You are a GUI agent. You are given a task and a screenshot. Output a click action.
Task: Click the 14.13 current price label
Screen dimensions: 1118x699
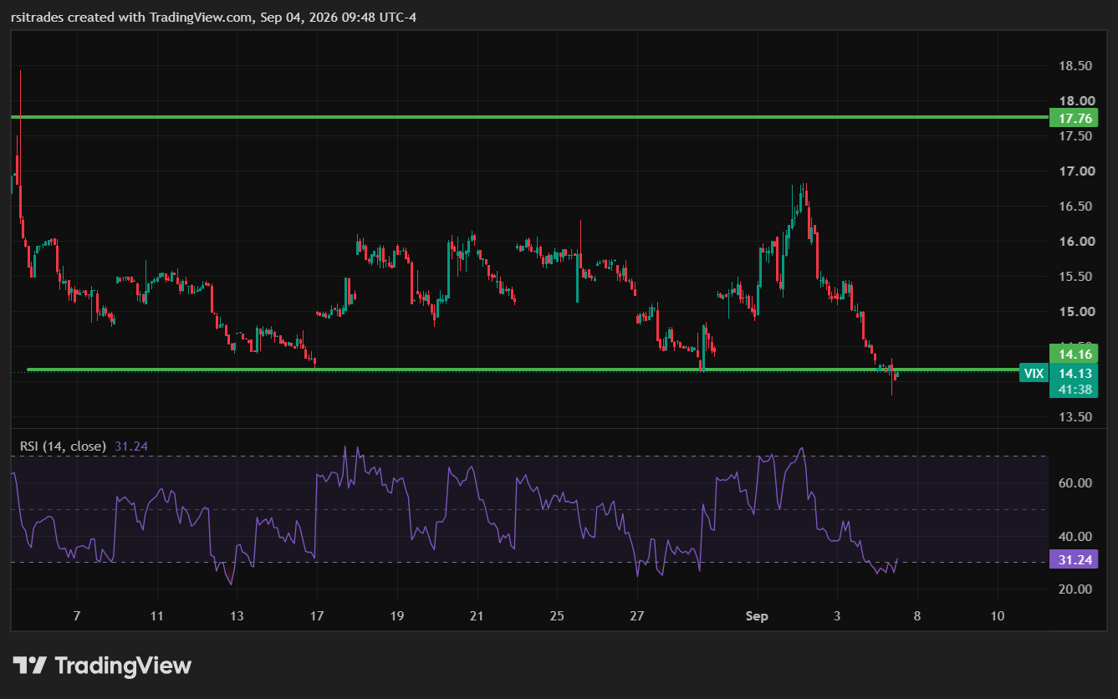pos(1075,374)
